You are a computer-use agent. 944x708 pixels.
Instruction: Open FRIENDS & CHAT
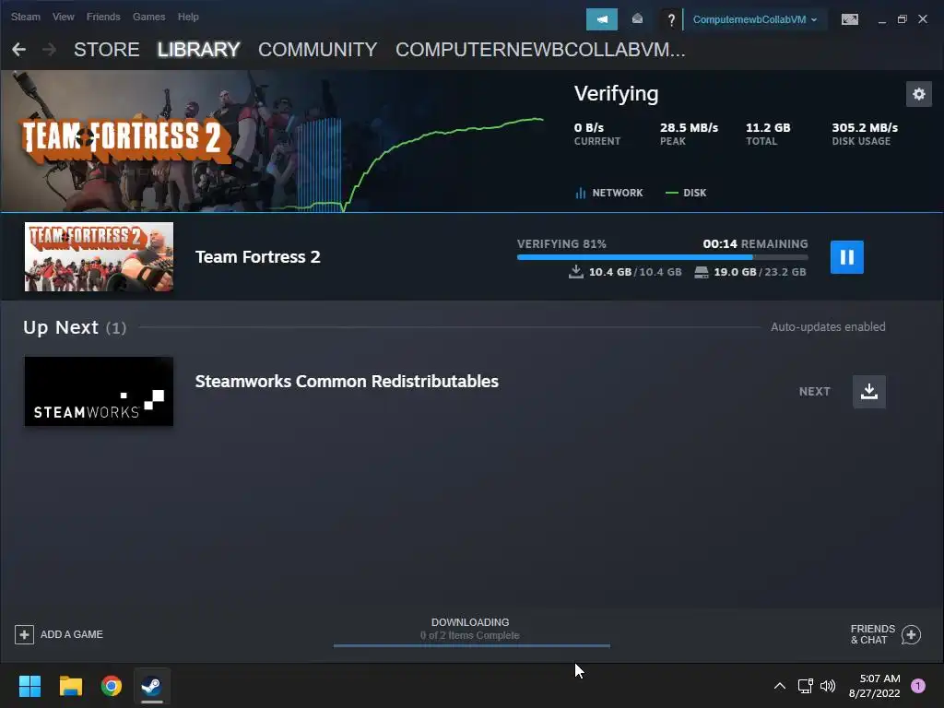coord(872,634)
